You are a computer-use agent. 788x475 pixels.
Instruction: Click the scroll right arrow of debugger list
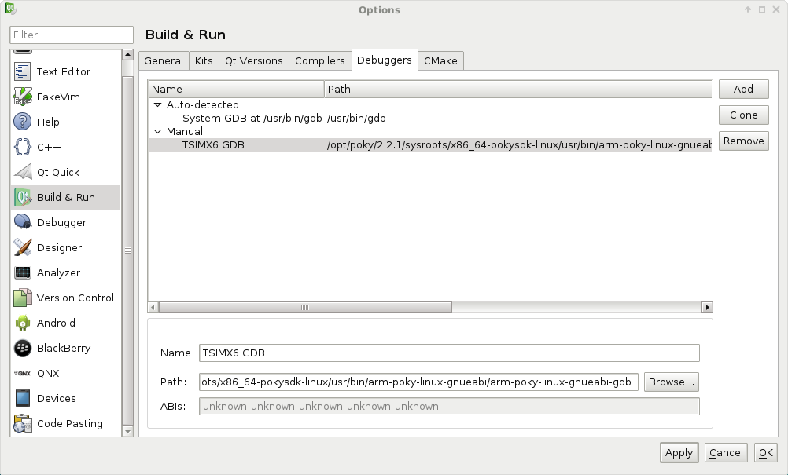point(707,307)
